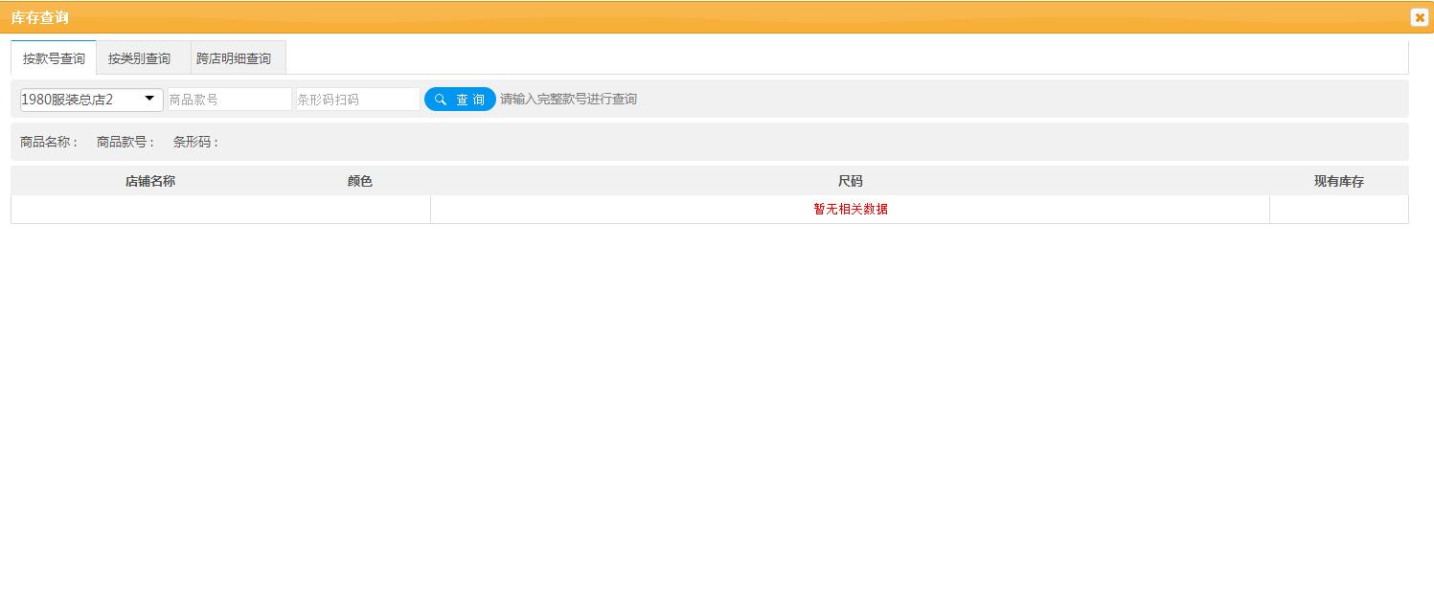
Task: Select the 按款号查询 tab
Action: coord(54,57)
